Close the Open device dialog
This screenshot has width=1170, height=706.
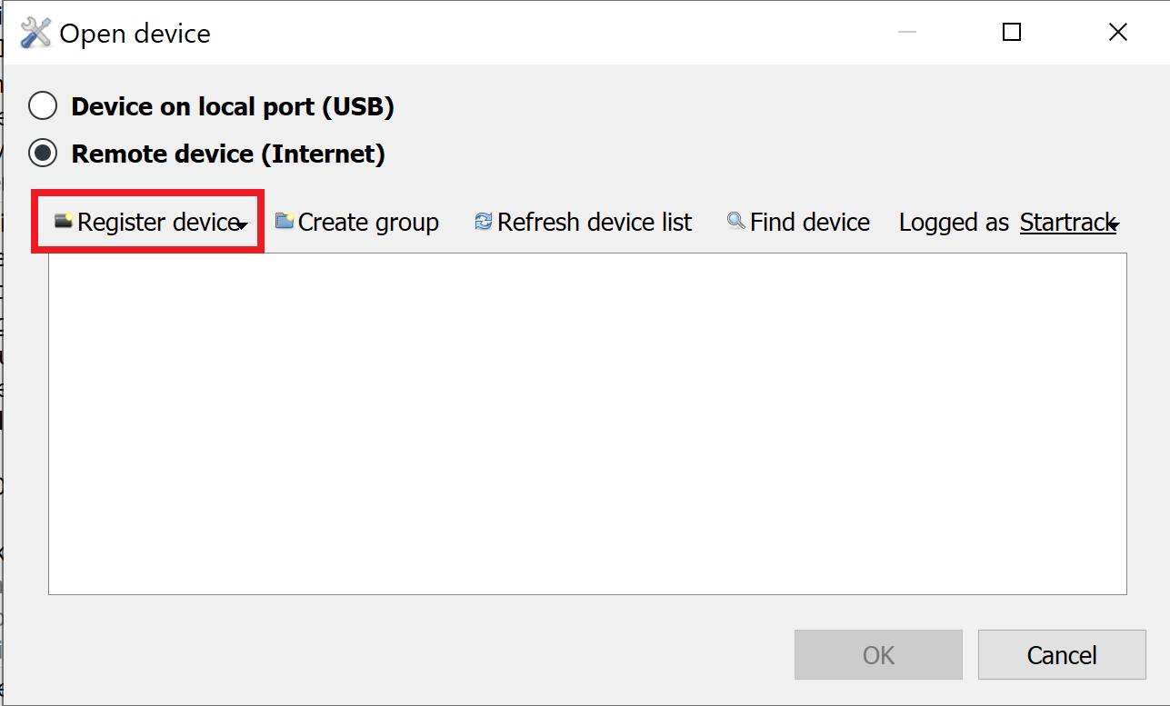click(x=1118, y=33)
